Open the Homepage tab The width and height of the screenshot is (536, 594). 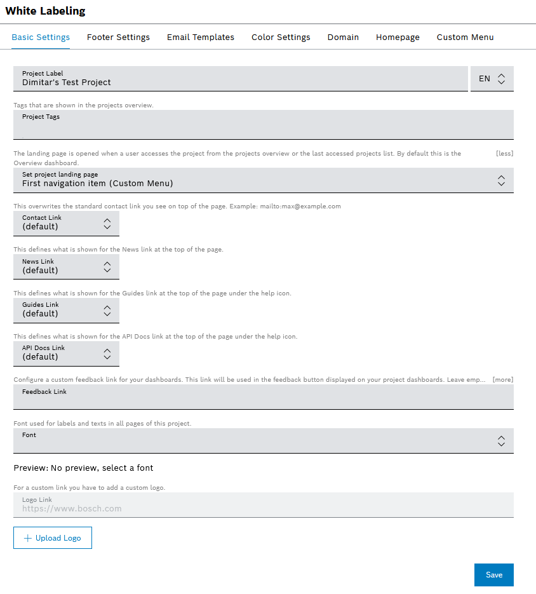point(398,37)
